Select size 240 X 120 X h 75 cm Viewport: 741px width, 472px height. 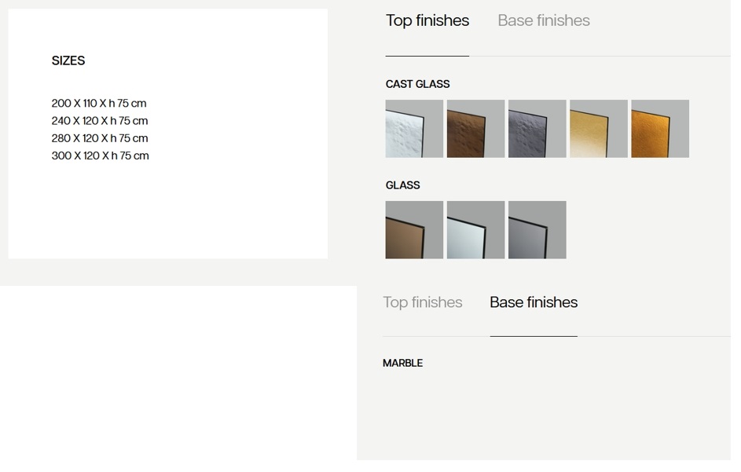tap(100, 120)
